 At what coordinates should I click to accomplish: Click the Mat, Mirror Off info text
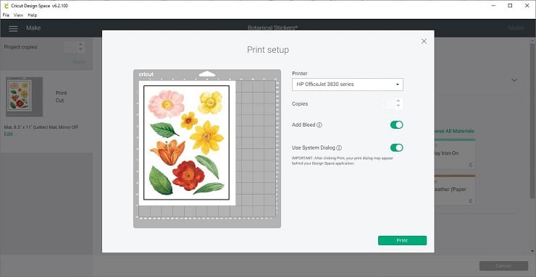pyautogui.click(x=41, y=127)
